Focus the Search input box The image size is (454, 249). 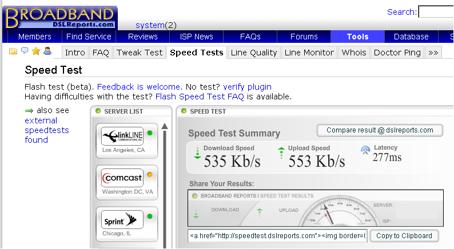(436, 11)
